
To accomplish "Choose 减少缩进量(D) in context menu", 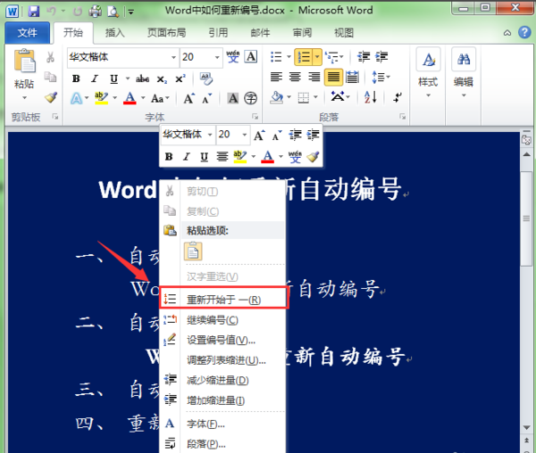I will click(x=222, y=380).
